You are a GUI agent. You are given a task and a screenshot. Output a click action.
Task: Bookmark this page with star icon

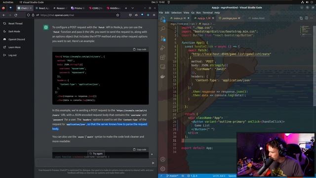point(118,15)
